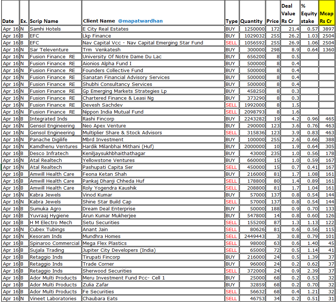
Task: Click the Mbrd Investment client cell
Action: coord(153,139)
